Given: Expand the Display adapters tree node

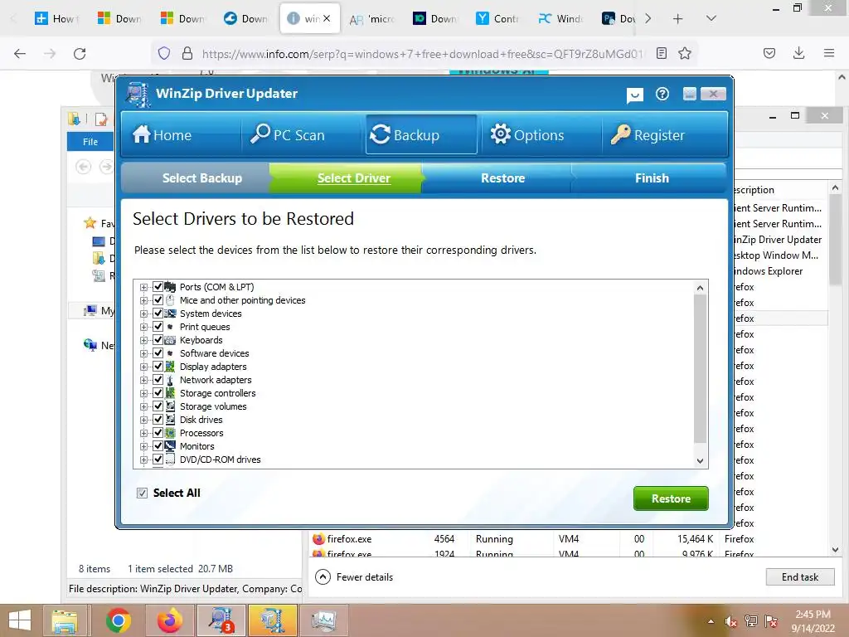Looking at the screenshot, I should tap(143, 367).
